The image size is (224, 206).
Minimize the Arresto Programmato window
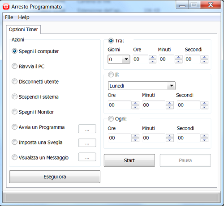(182, 5)
